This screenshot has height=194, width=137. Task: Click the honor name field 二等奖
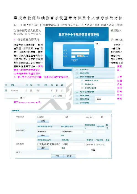(x=73, y=144)
